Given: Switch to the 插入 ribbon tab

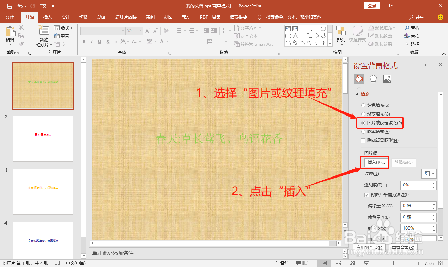Looking at the screenshot, I should coord(48,17).
